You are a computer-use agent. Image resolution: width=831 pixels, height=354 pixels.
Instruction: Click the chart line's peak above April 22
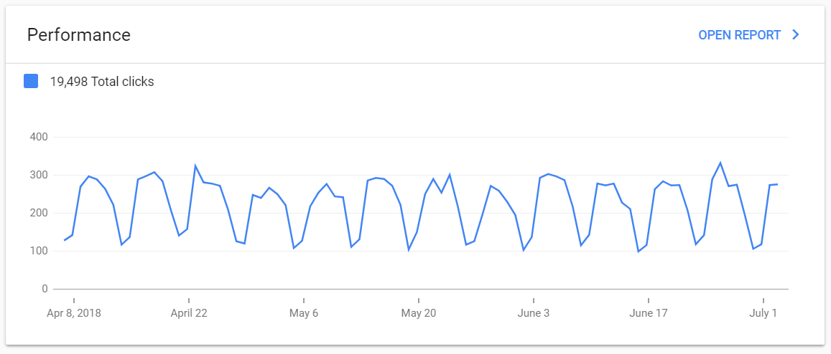[195, 166]
